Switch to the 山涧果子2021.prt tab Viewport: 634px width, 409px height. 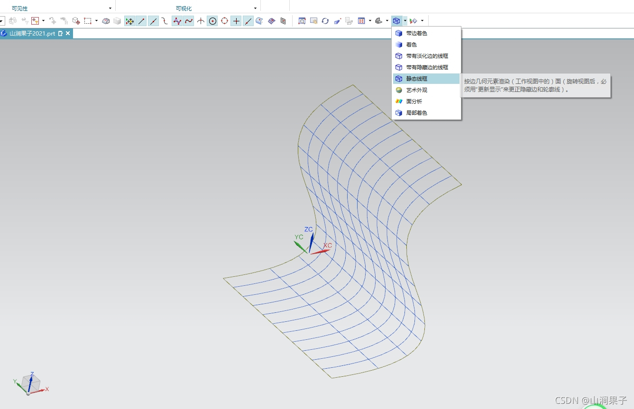point(32,34)
